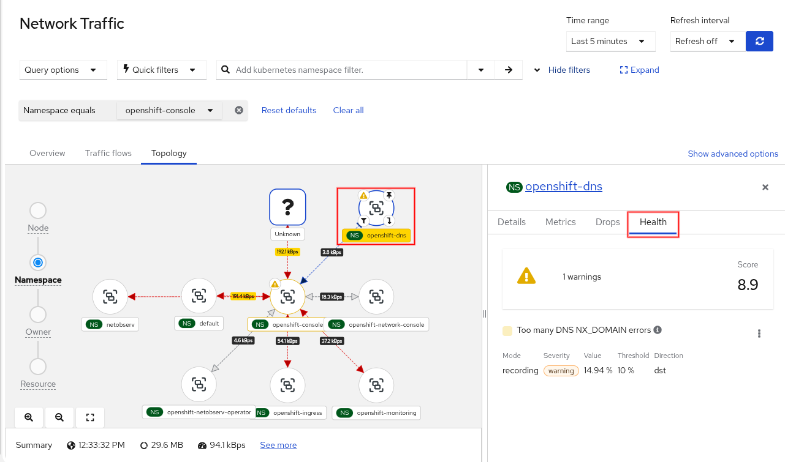
Task: Select the Owner scope radio option
Action: [x=38, y=315]
